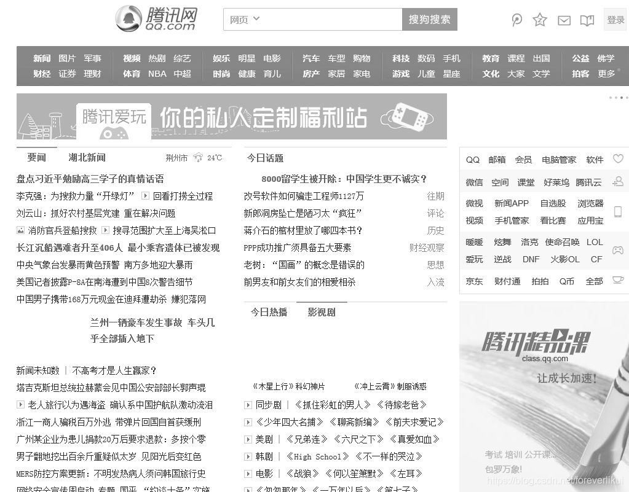This screenshot has width=629, height=492.
Task: Open 8000留学生被开除 topic headline
Action: tap(344, 179)
